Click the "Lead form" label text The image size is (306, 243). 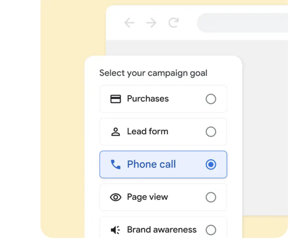click(147, 131)
